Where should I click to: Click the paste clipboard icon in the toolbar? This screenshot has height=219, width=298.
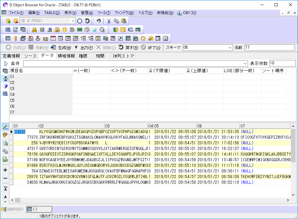124,21
